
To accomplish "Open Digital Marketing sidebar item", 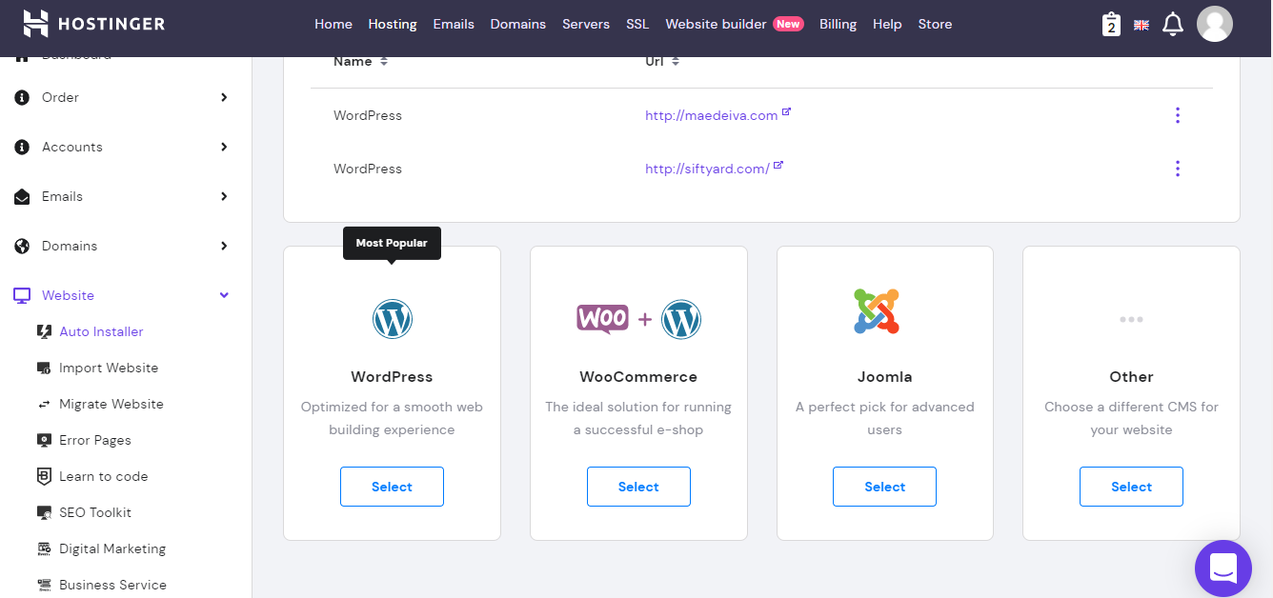I will [x=112, y=548].
